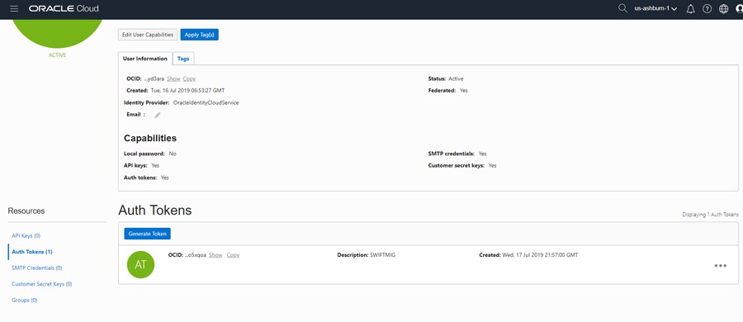743x322 pixels.
Task: Switch to the Tags tab
Action: point(183,59)
